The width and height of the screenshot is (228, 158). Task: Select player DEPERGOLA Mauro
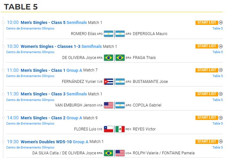150,34
